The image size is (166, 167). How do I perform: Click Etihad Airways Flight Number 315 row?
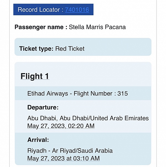[83, 93]
